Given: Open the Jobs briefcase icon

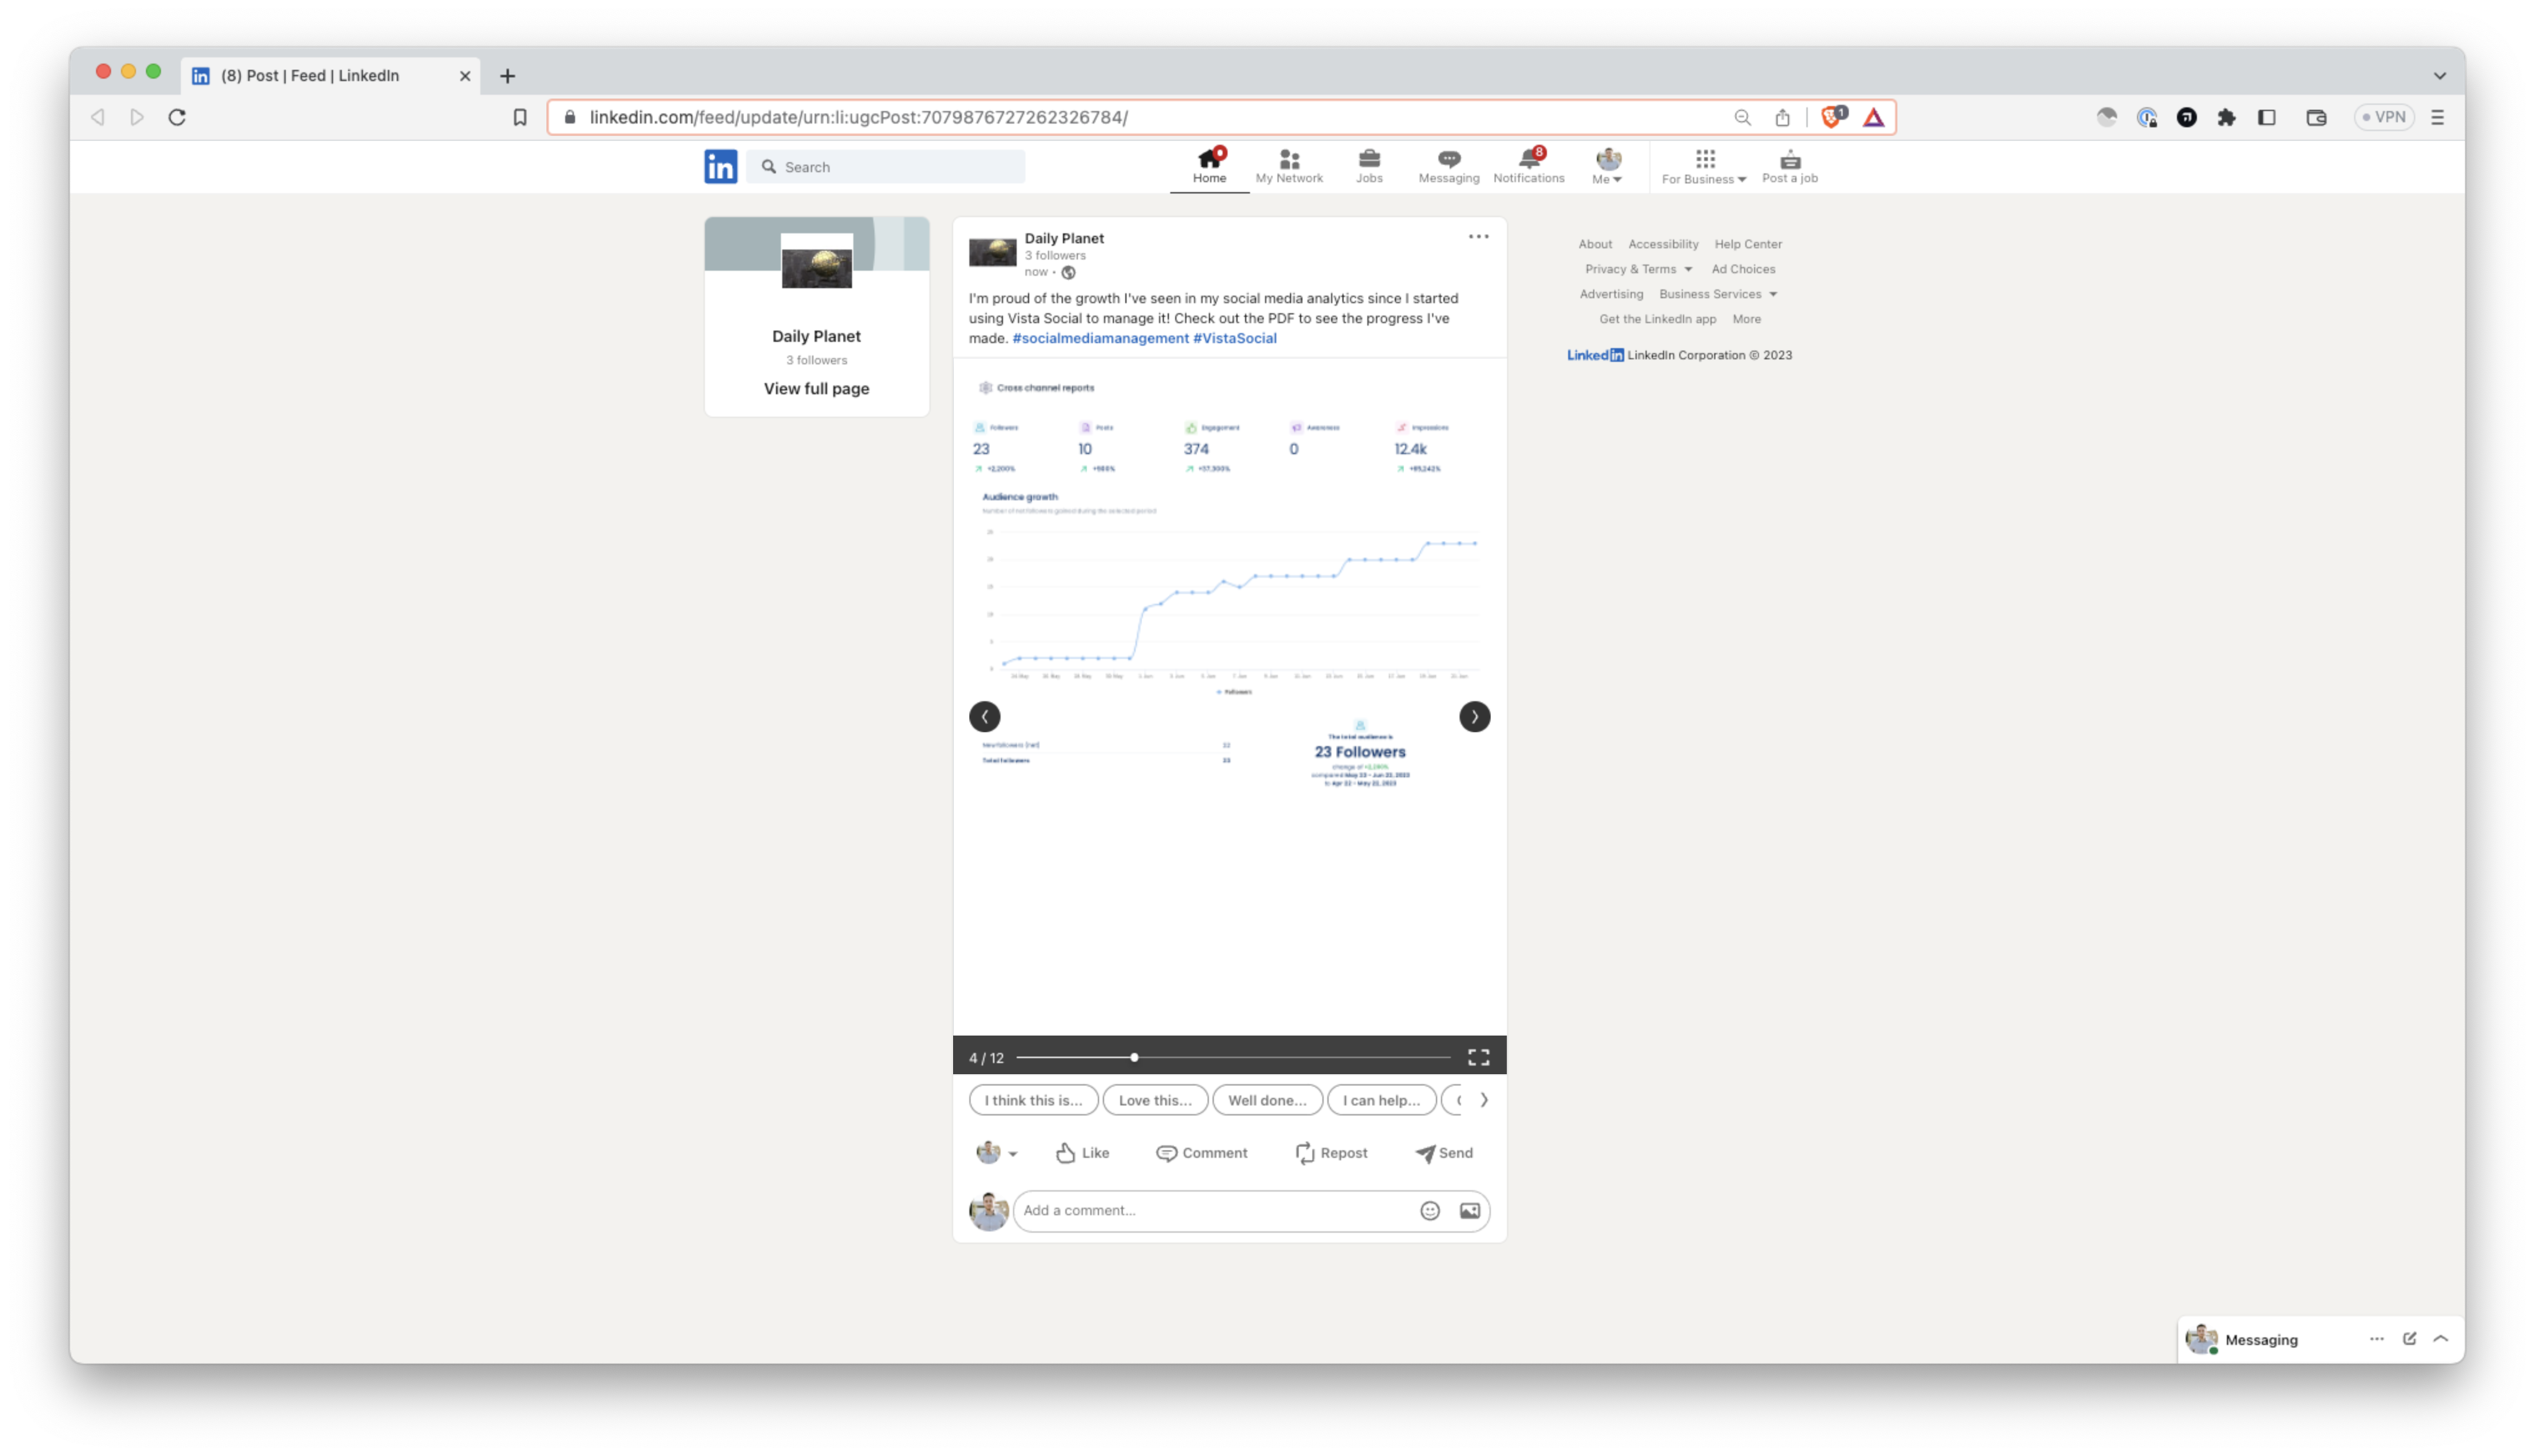Looking at the screenshot, I should [x=1369, y=166].
